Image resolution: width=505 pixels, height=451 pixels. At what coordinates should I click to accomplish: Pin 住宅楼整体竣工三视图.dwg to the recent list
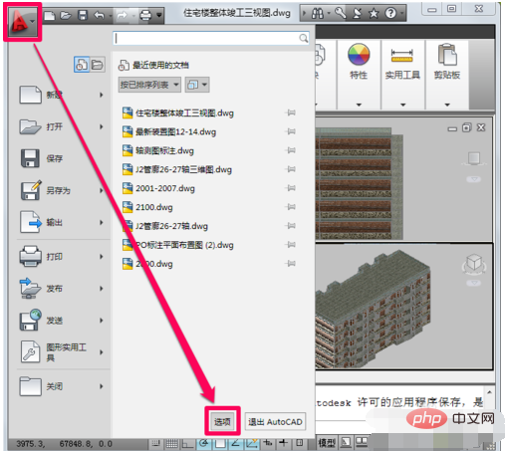pyautogui.click(x=291, y=113)
